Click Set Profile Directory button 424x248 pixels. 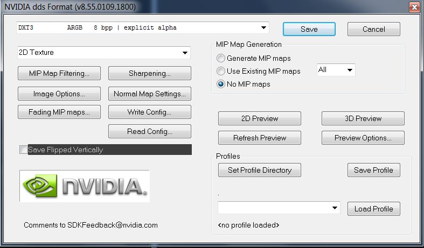tap(260, 170)
